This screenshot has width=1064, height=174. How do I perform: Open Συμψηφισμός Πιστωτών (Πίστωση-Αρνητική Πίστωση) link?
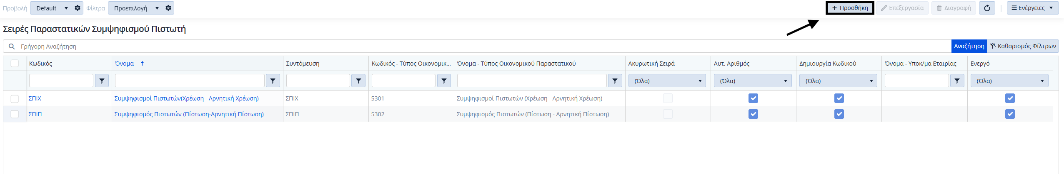pos(189,114)
